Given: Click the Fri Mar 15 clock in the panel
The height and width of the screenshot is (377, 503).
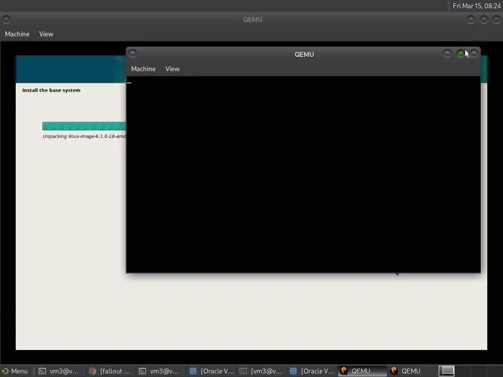Looking at the screenshot, I should coord(476,6).
